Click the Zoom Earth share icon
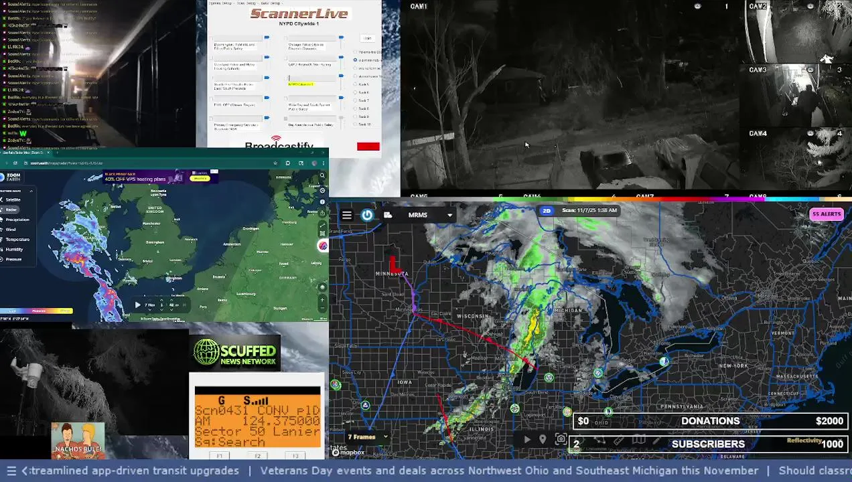 pyautogui.click(x=322, y=214)
